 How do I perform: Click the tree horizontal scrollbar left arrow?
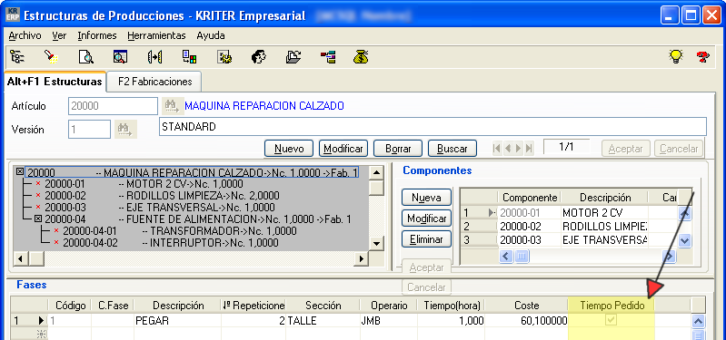20,258
